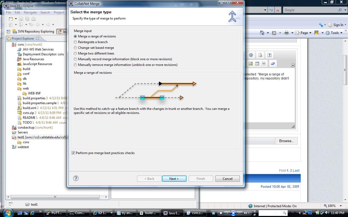Open the Project menu in Eclipse
348x217 pixels.
point(59,12)
